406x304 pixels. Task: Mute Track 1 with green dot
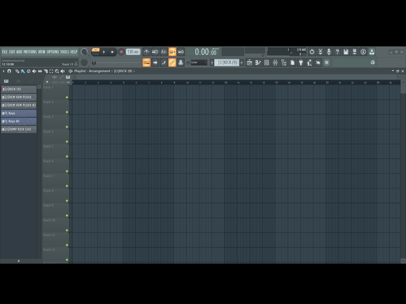(67, 97)
